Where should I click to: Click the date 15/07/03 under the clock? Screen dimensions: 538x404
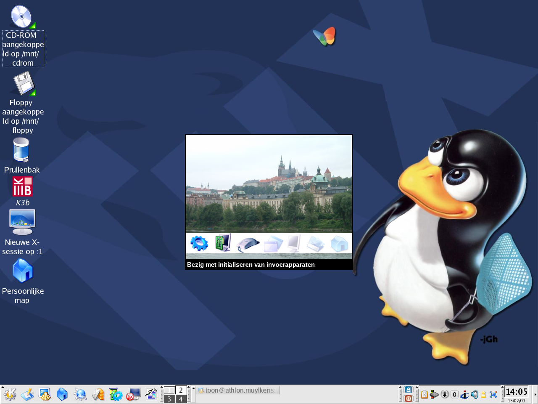(x=517, y=401)
